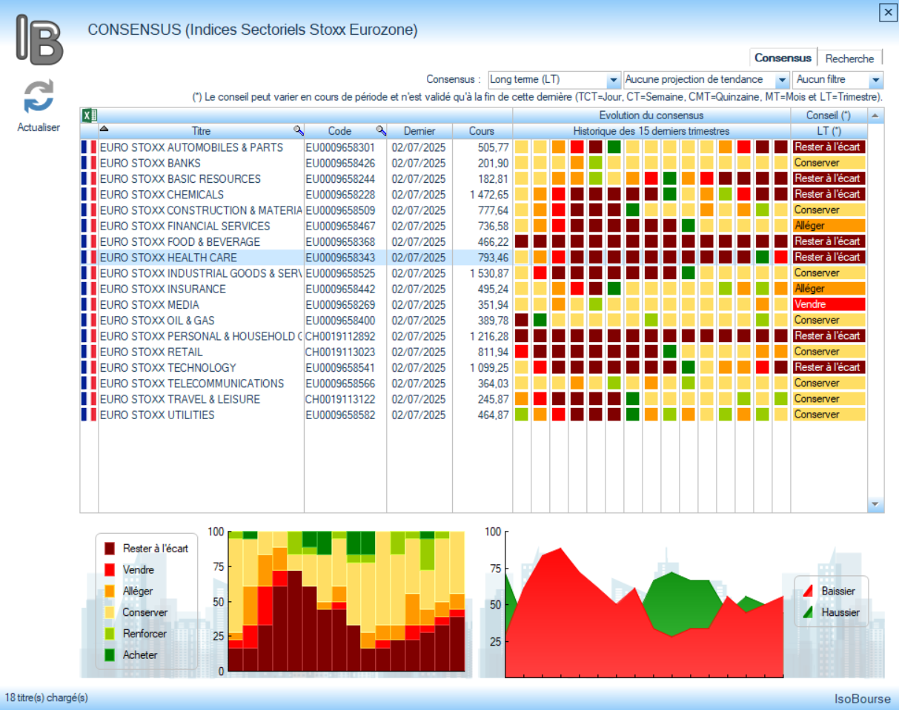Viewport: 899px width, 710px height.
Task: Click the flag icon beside EURO STOXX AUTOMOBILES & PARTS
Action: tap(89, 147)
